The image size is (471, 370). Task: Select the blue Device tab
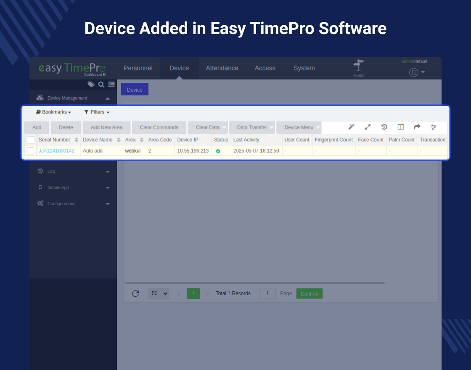[135, 90]
